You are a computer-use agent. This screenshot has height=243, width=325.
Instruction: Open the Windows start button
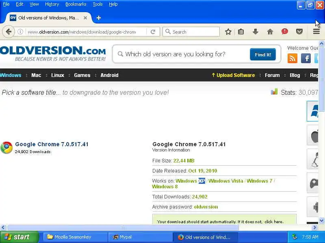(x=19, y=237)
